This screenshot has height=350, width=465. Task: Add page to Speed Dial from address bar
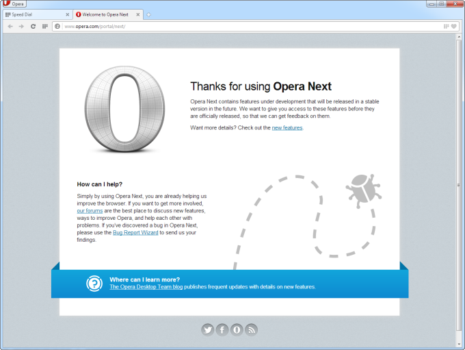(446, 27)
